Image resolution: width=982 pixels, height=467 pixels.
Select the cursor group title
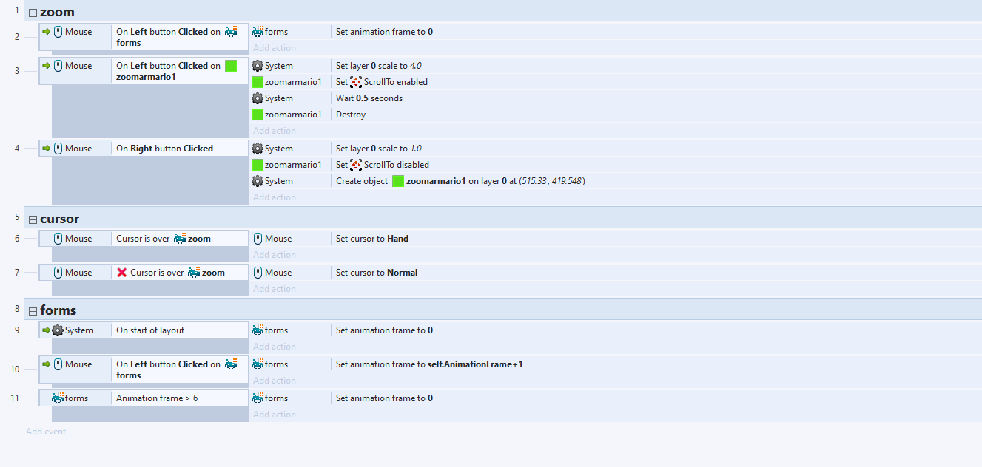60,219
